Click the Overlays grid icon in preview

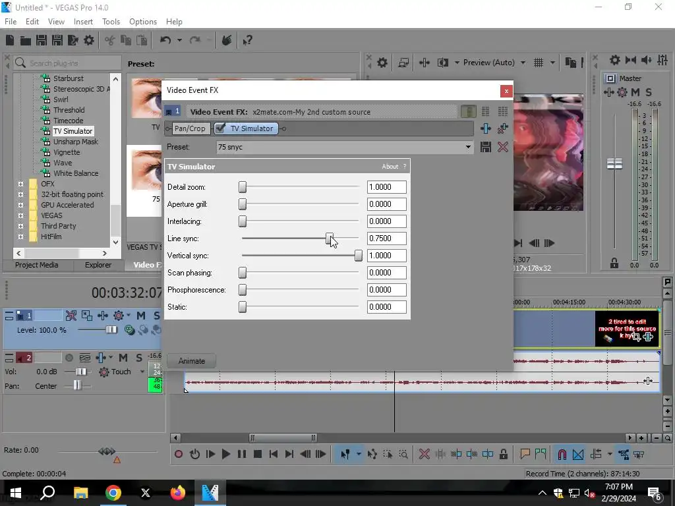coord(538,63)
